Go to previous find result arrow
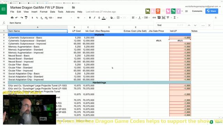223x125 pixels. point(189,25)
